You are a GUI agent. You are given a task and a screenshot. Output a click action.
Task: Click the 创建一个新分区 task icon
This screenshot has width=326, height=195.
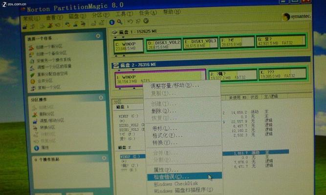pyautogui.click(x=31, y=48)
